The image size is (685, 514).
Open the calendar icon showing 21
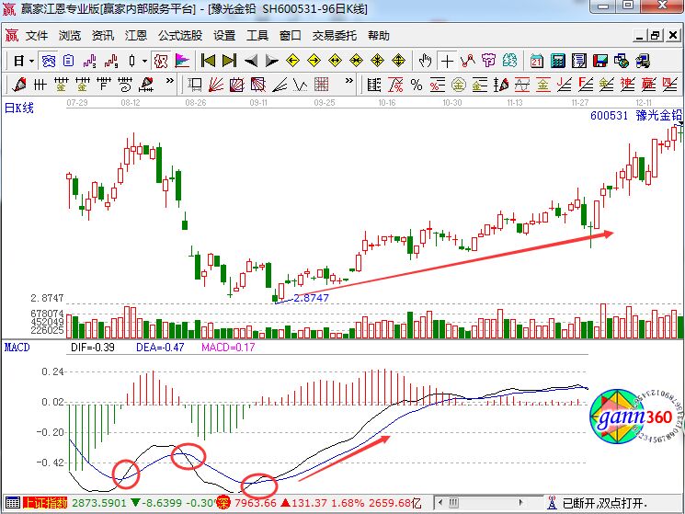tap(537, 61)
